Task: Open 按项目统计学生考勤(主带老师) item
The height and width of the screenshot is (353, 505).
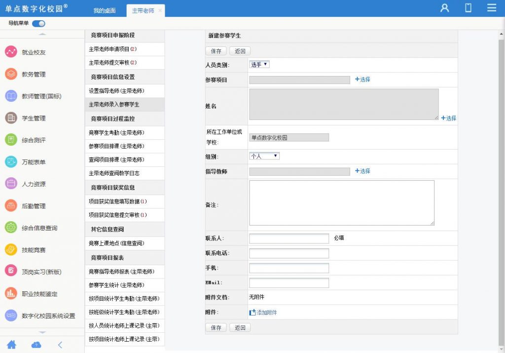Action: [x=125, y=299]
